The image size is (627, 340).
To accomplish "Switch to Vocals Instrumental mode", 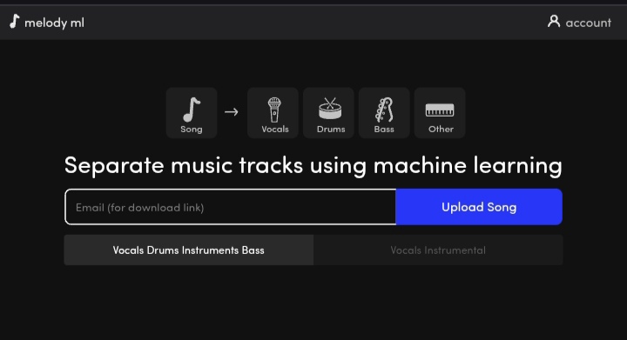I will [x=438, y=250].
